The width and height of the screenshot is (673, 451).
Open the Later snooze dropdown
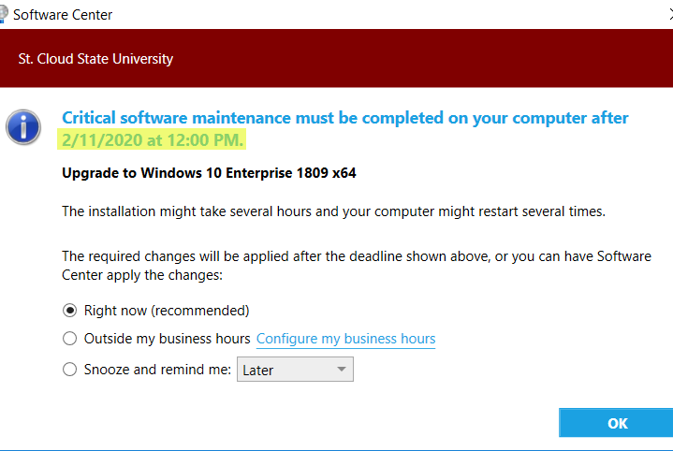(295, 370)
